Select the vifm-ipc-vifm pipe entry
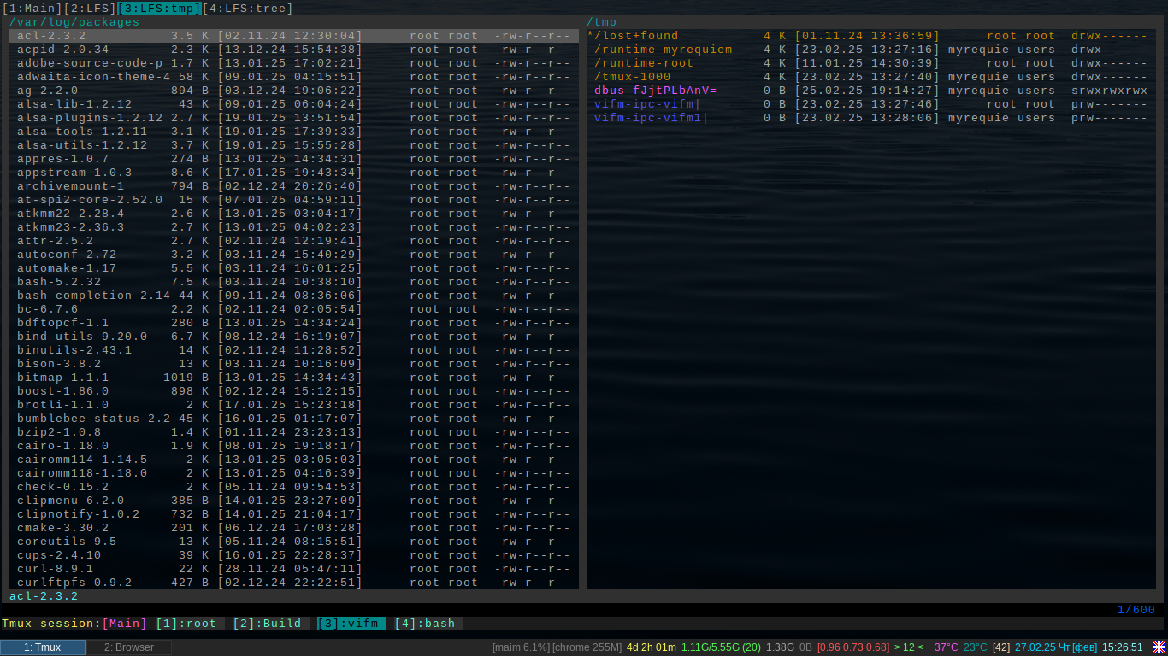The width and height of the screenshot is (1168, 656). tap(871, 104)
